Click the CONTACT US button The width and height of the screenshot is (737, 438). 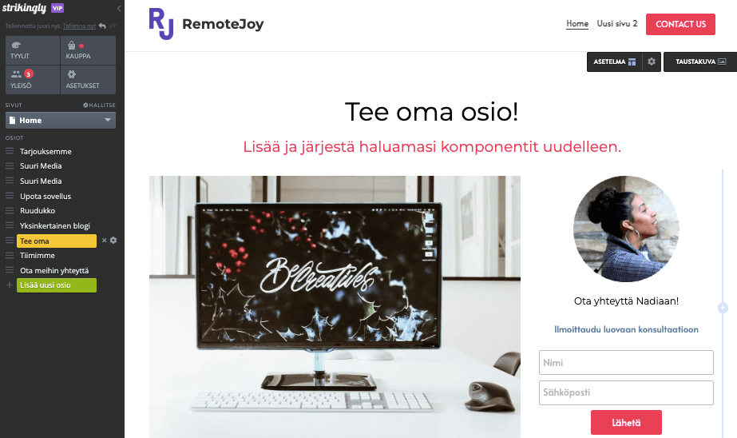click(680, 24)
